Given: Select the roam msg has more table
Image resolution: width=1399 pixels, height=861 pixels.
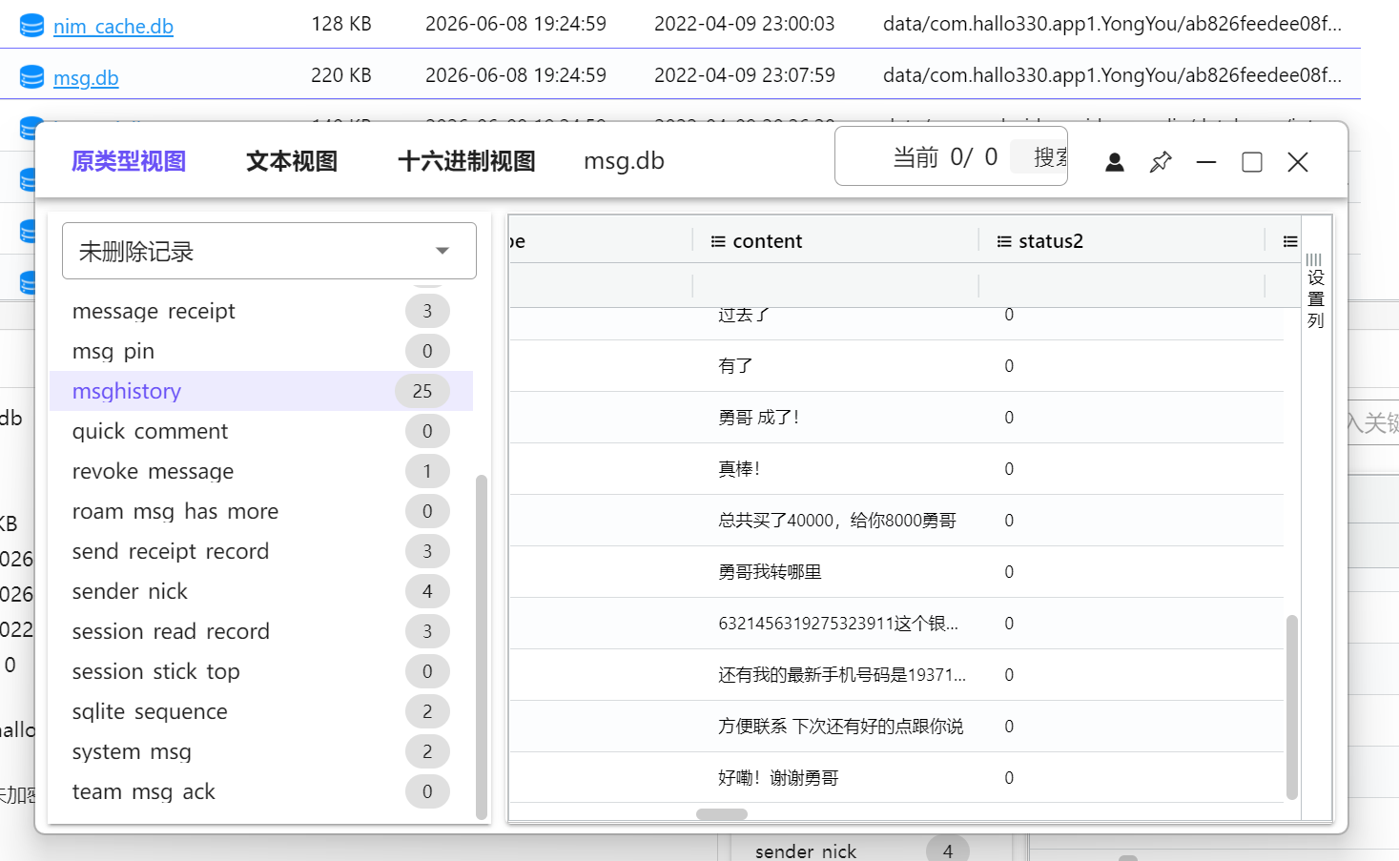Looking at the screenshot, I should [261, 511].
